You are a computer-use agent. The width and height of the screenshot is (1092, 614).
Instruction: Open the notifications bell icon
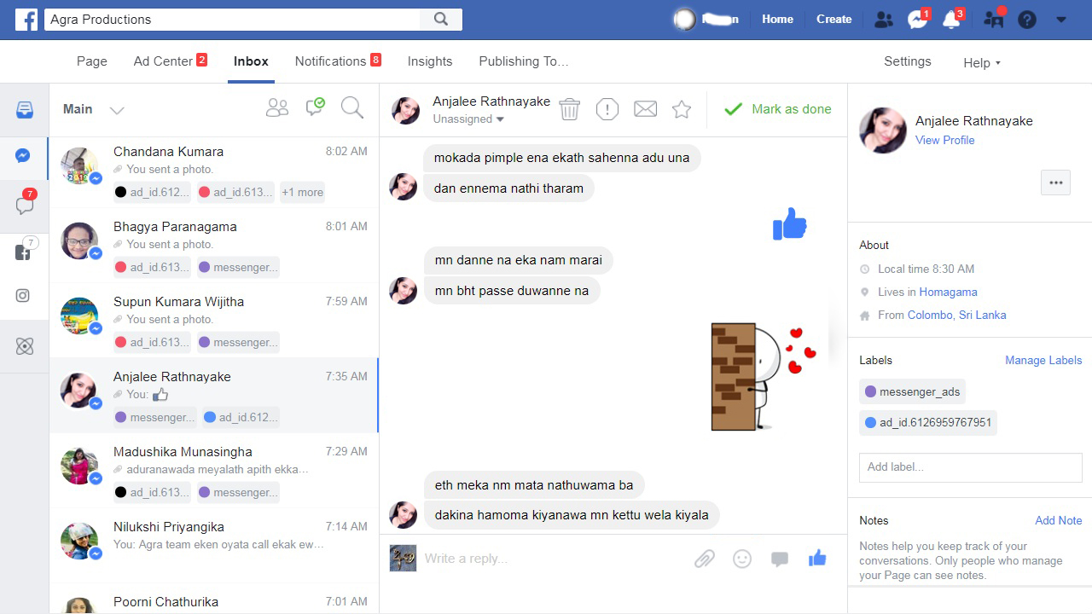pos(951,20)
